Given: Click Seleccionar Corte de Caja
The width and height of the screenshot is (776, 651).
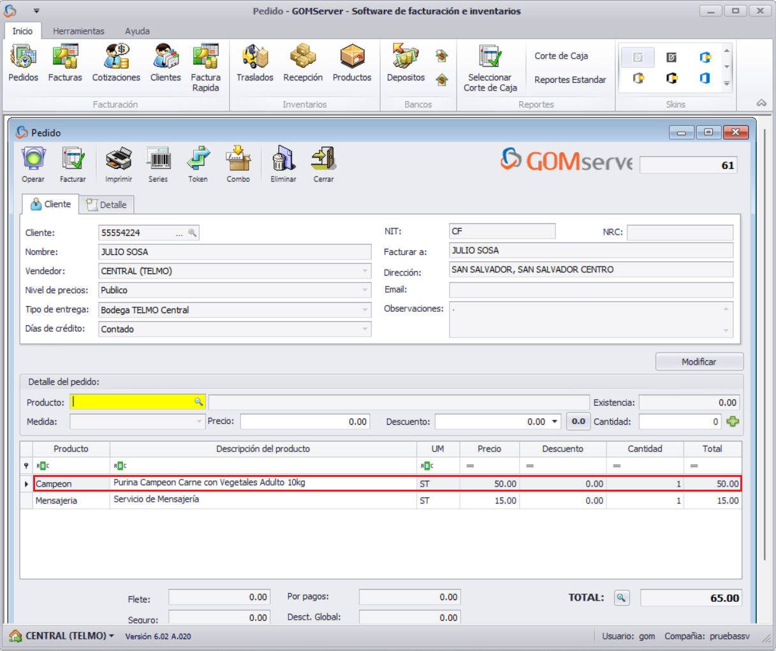Looking at the screenshot, I should [490, 68].
